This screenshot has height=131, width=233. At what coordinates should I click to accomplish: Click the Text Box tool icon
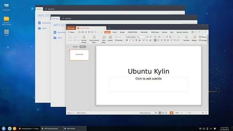click(186, 37)
